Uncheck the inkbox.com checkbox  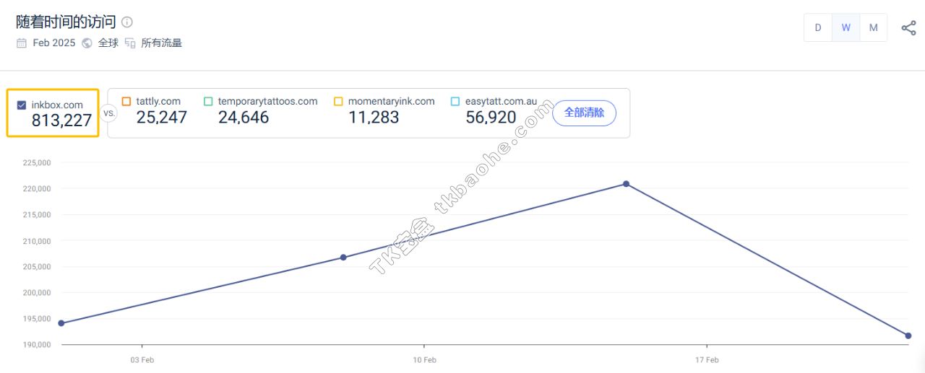pos(22,105)
